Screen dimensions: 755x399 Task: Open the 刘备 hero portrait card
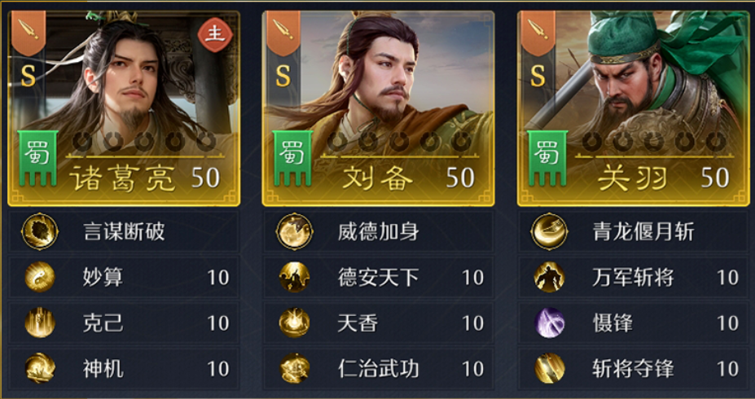(379, 108)
